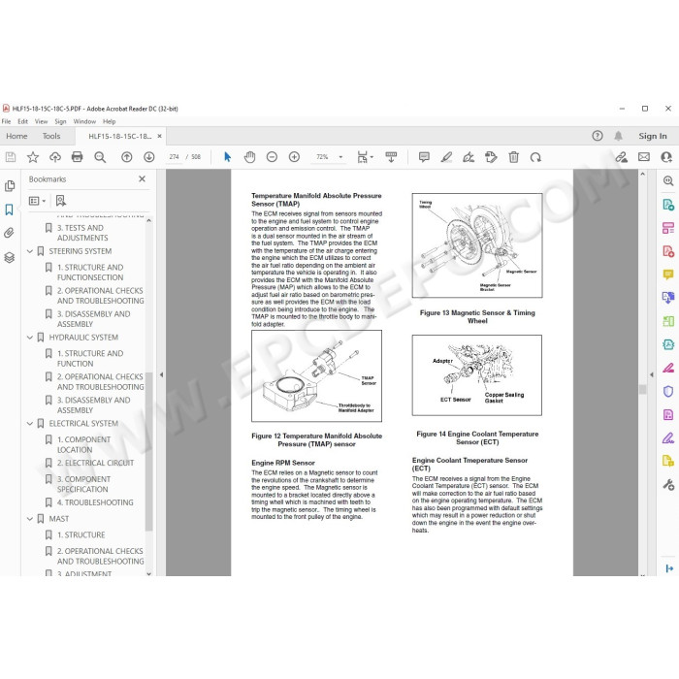Open the find text magnifier icon

(100, 157)
